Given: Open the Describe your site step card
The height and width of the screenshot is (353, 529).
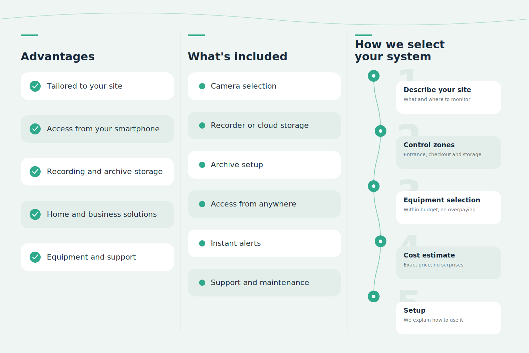Looking at the screenshot, I should (448, 97).
